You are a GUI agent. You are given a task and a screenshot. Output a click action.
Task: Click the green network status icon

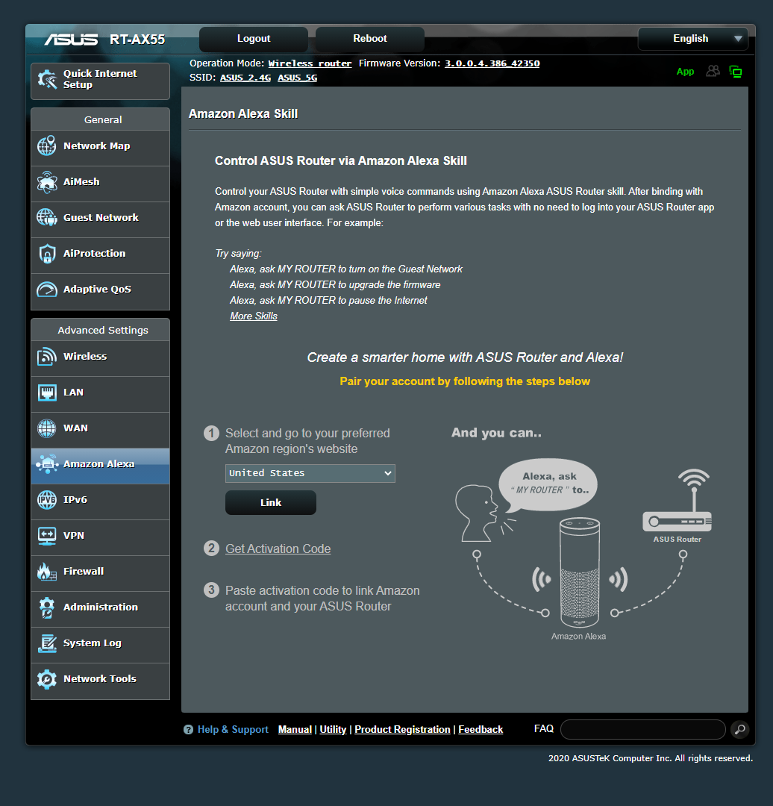point(736,72)
